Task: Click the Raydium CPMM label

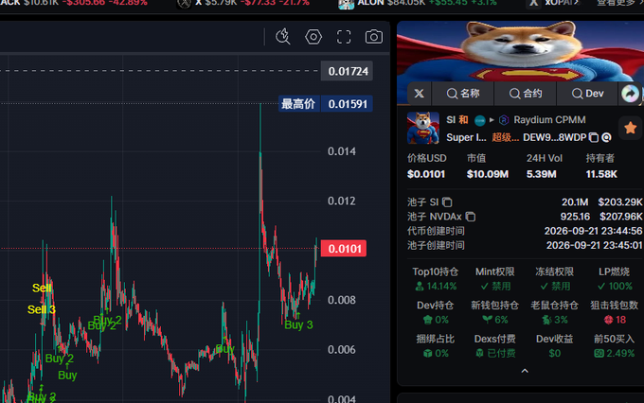Action: (x=549, y=120)
